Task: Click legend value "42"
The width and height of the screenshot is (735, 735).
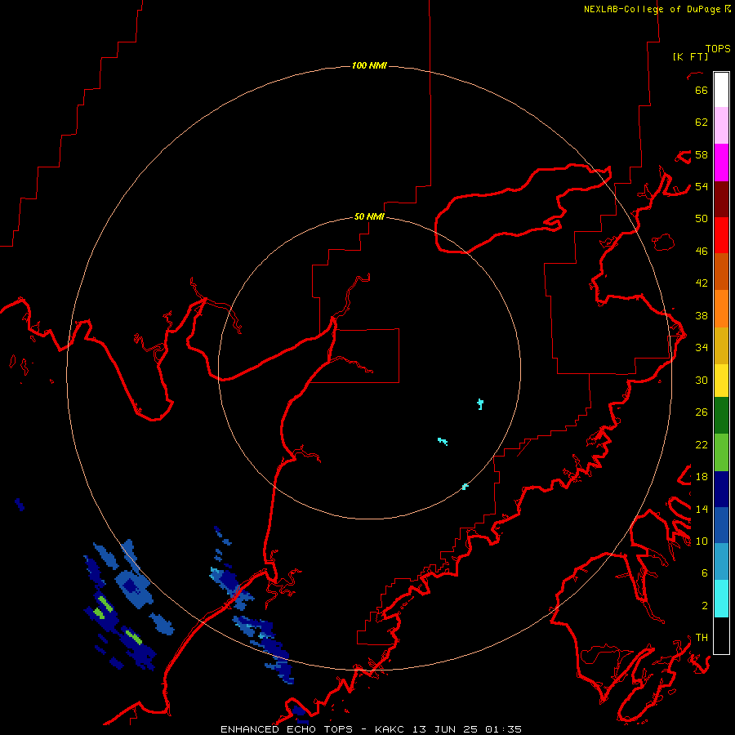Action: 702,283
